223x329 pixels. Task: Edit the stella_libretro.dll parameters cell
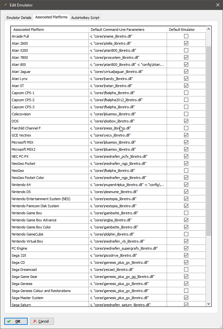[x=128, y=43]
